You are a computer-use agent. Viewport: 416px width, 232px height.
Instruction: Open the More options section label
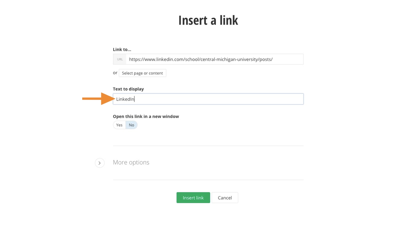[131, 162]
